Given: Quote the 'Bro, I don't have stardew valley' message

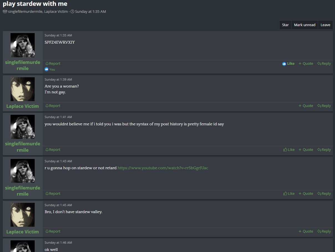Looking at the screenshot, I should (306, 231).
